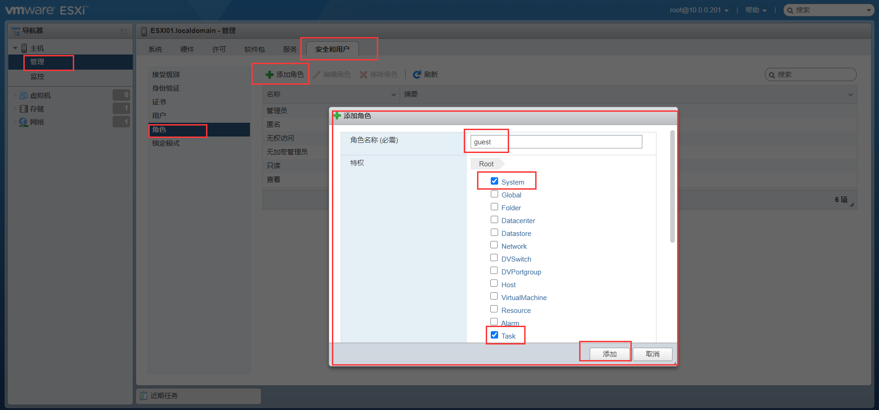This screenshot has width=879, height=410.
Task: Click the Add button in the dialog
Action: pos(609,354)
